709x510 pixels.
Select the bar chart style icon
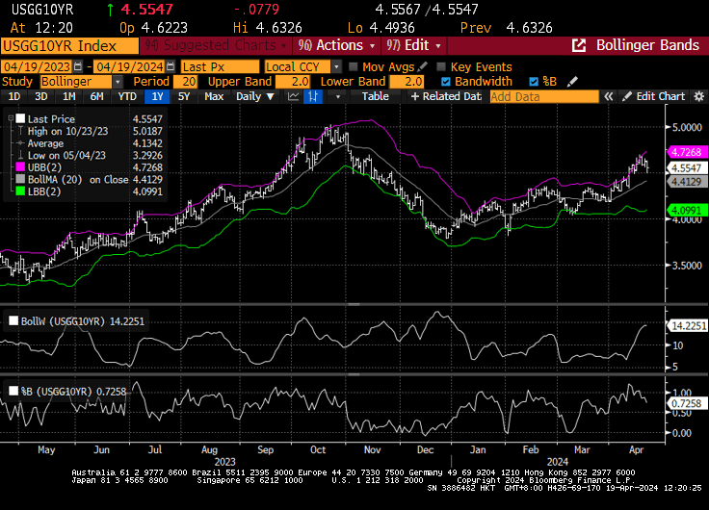click(313, 96)
